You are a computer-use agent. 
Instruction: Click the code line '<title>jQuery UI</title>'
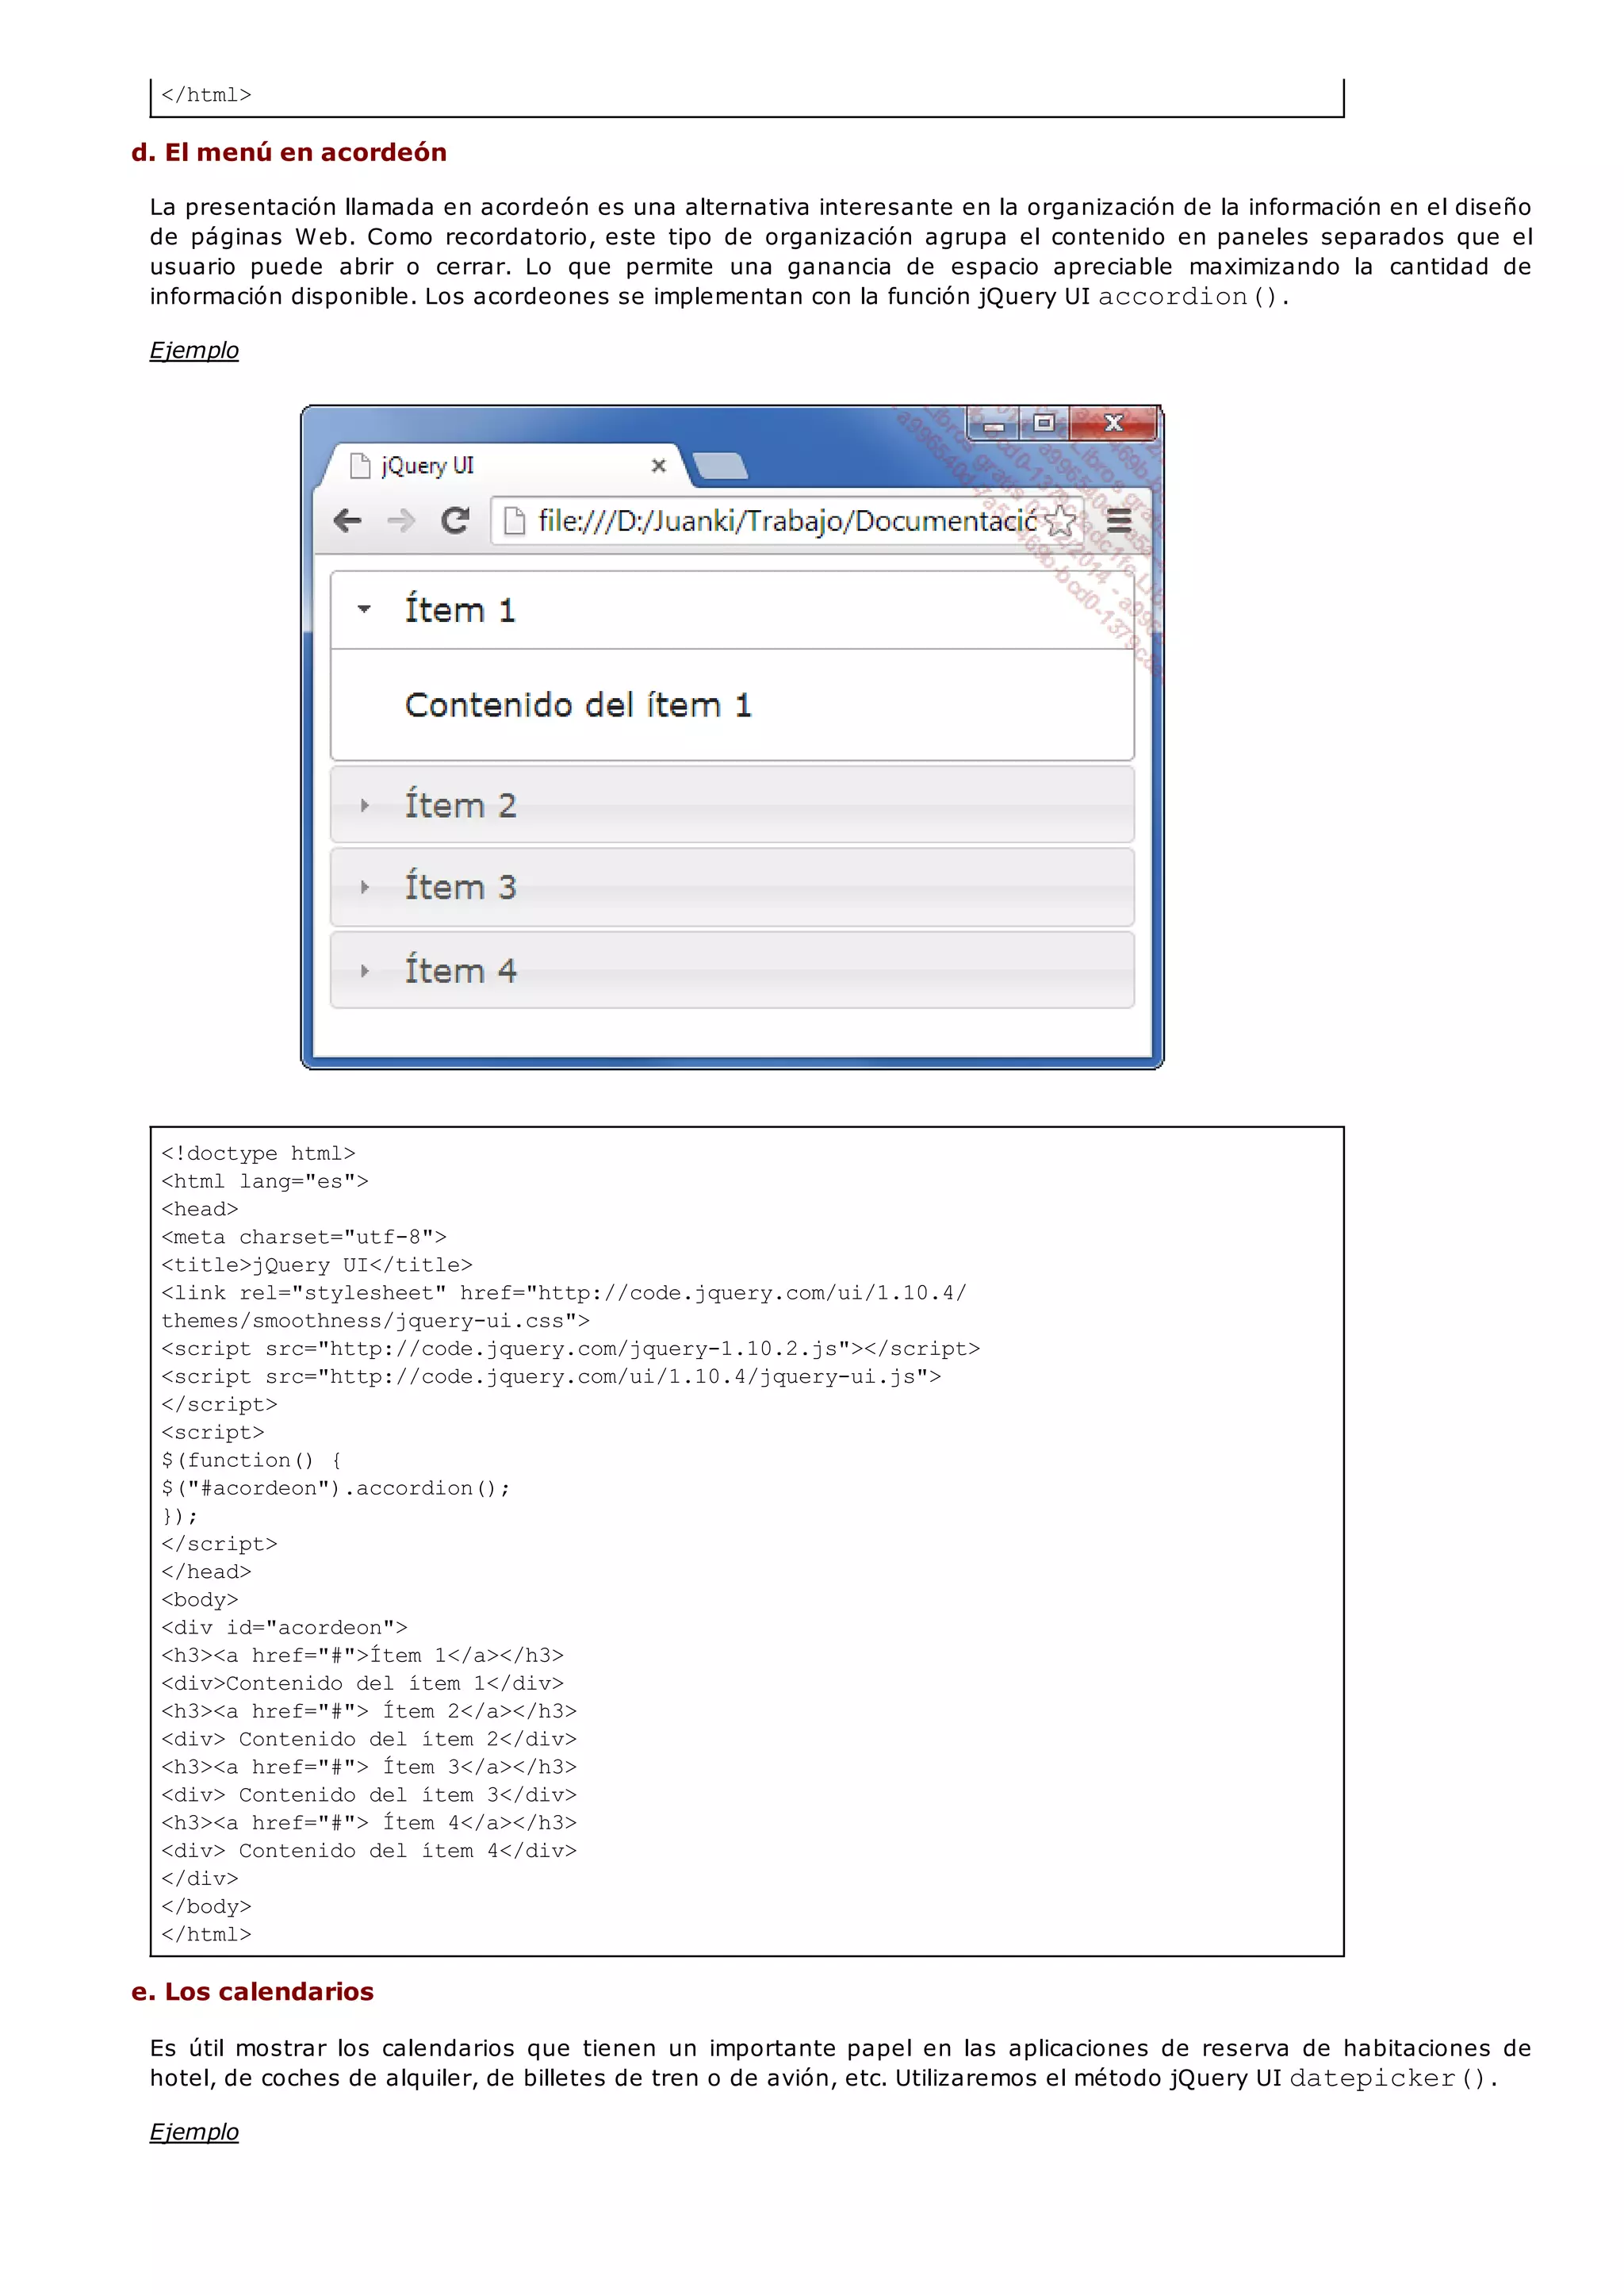(317, 1265)
